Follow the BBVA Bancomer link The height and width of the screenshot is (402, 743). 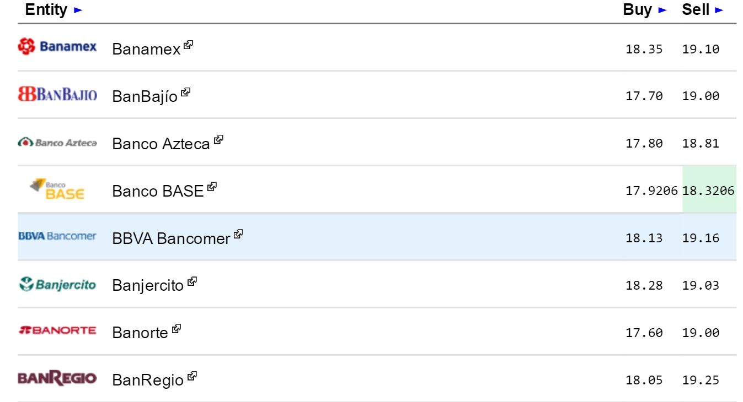point(170,238)
